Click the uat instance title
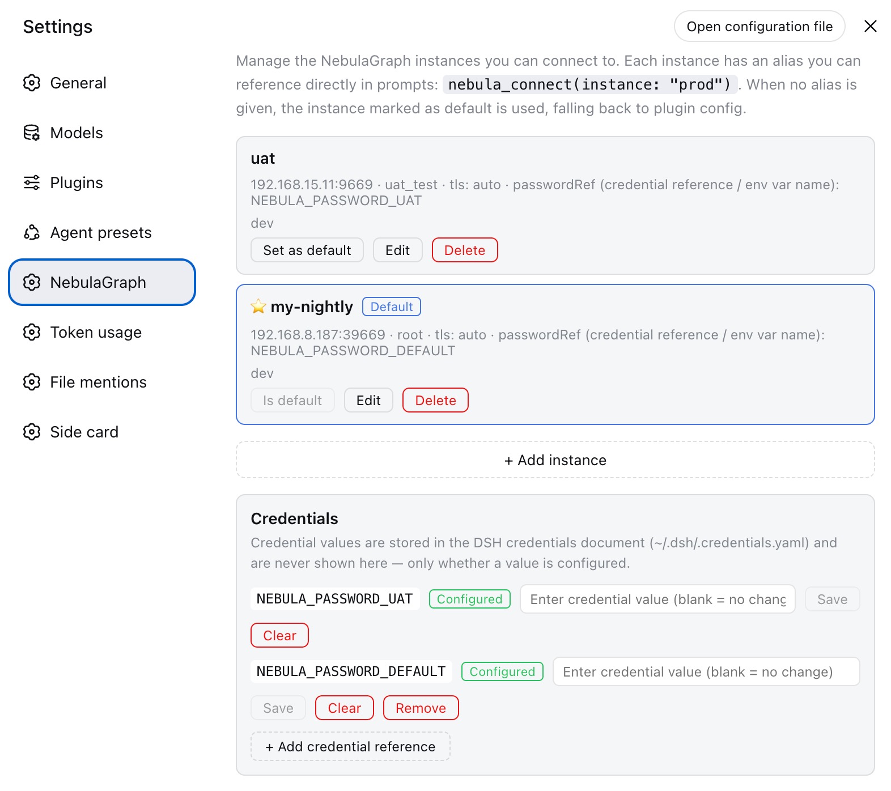This screenshot has height=791, width=891. click(x=263, y=158)
